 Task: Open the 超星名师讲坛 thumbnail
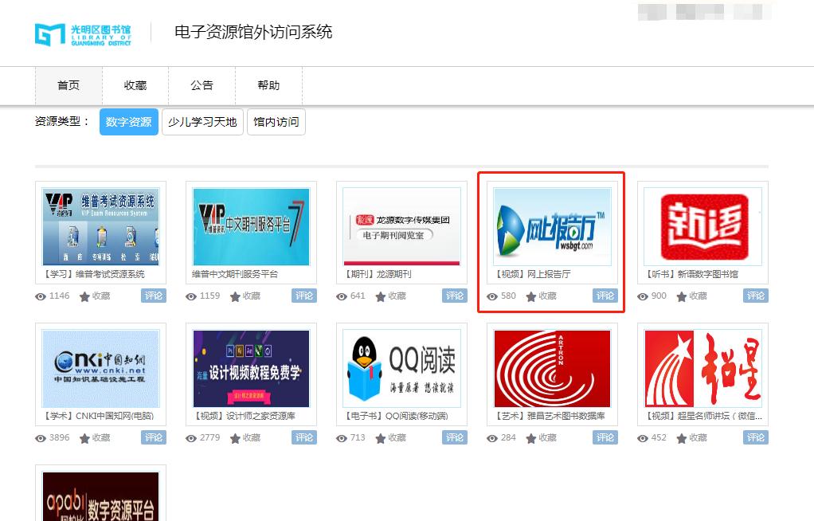click(x=702, y=369)
